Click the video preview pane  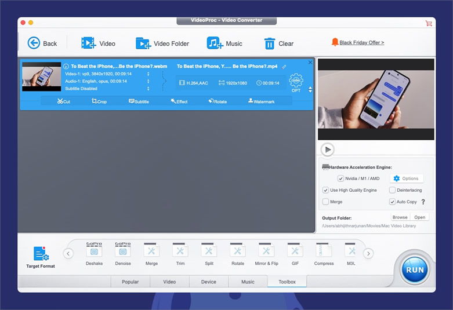click(x=376, y=99)
